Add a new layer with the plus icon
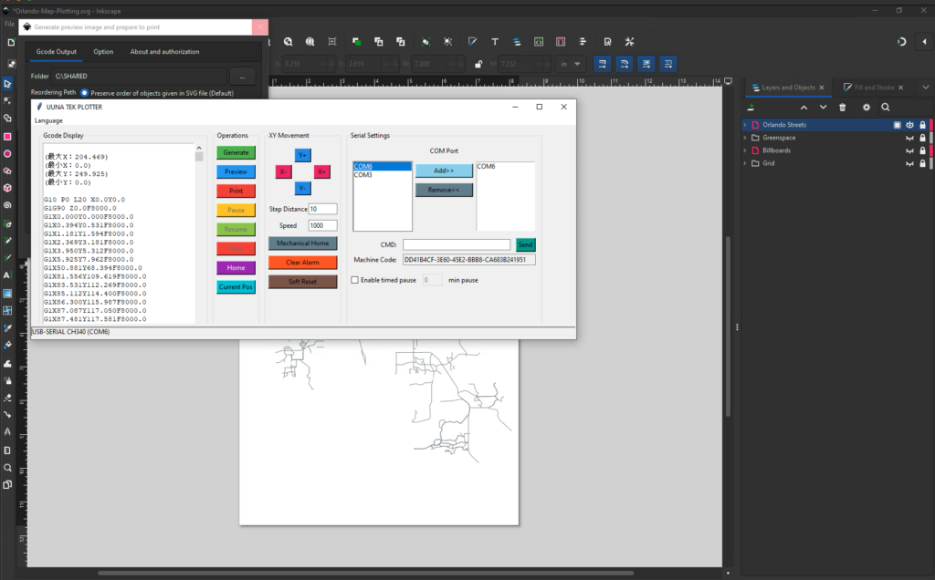 tap(751, 108)
